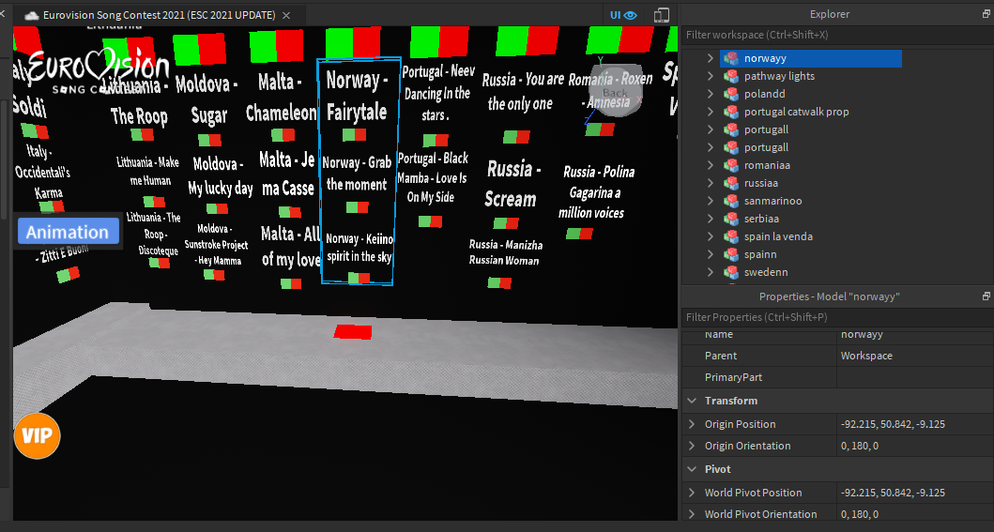Click the blue Animation button
994x532 pixels.
[x=68, y=232]
